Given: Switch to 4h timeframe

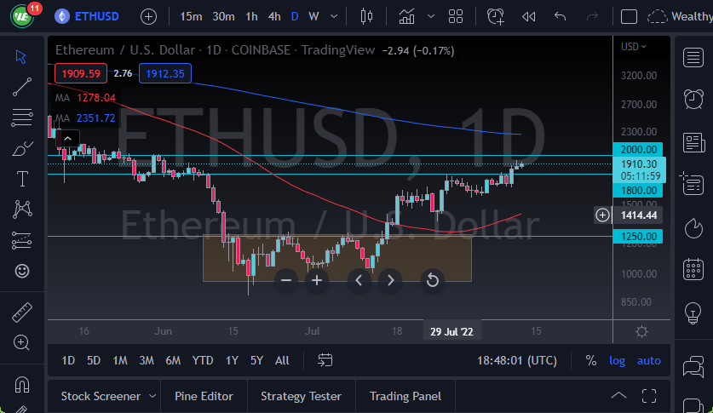Looking at the screenshot, I should click(274, 17).
